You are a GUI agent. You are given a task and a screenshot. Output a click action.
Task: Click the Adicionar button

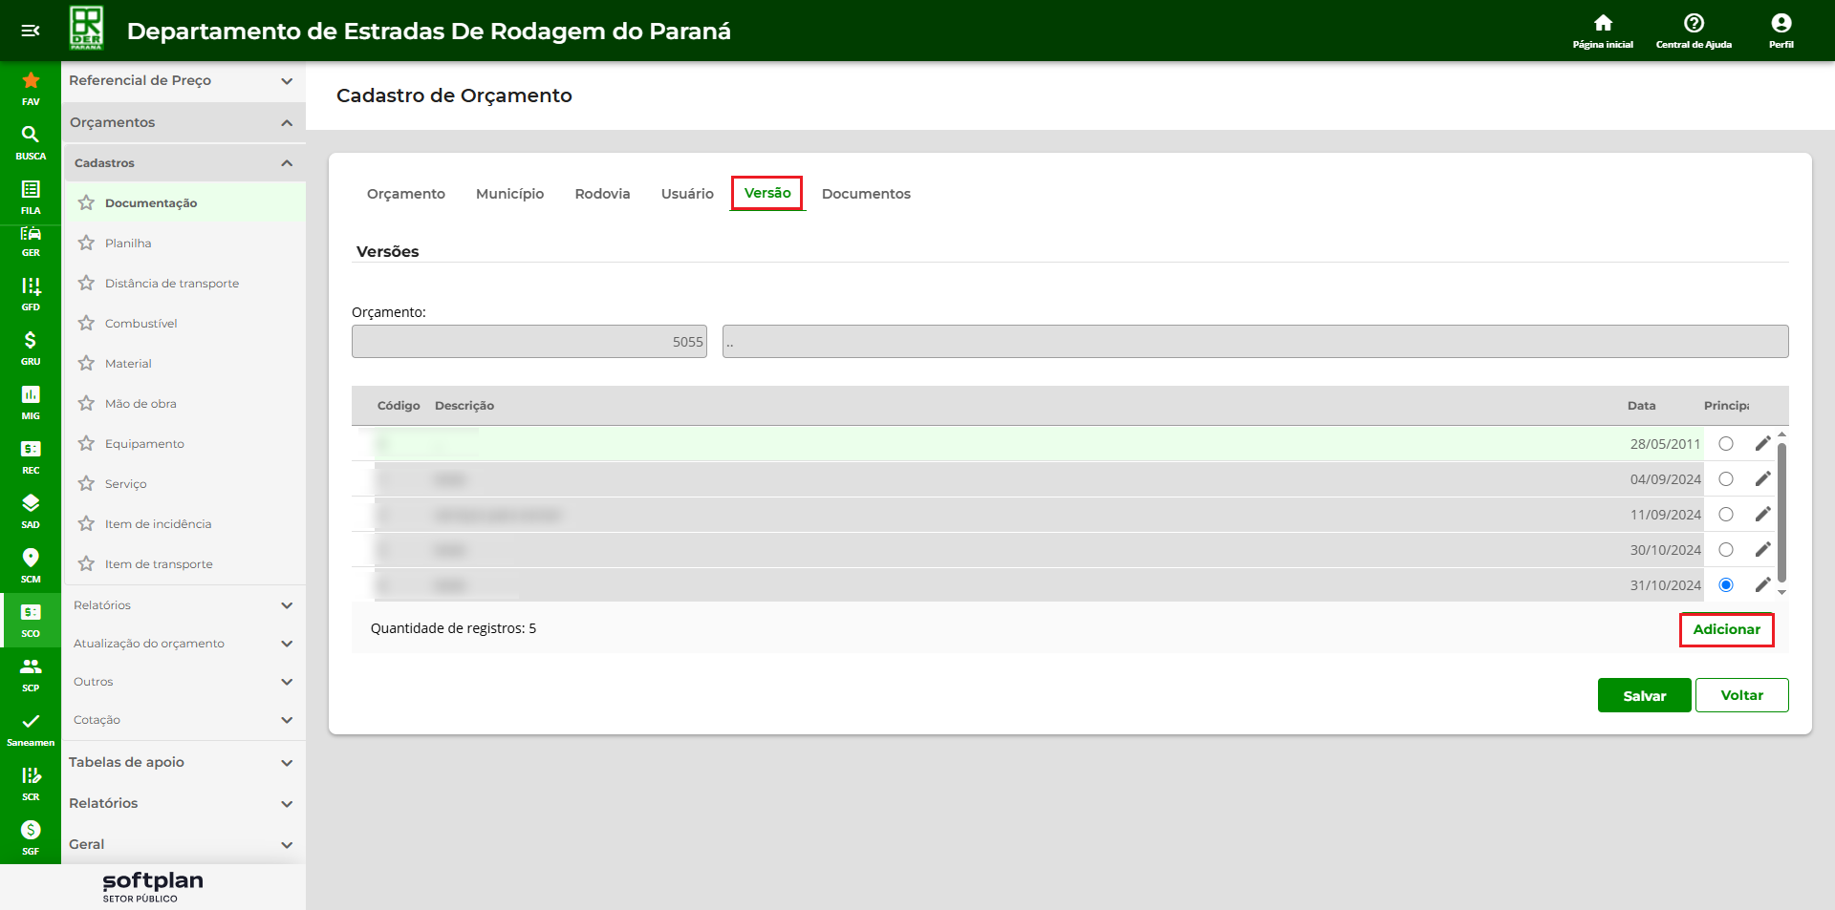click(x=1726, y=629)
